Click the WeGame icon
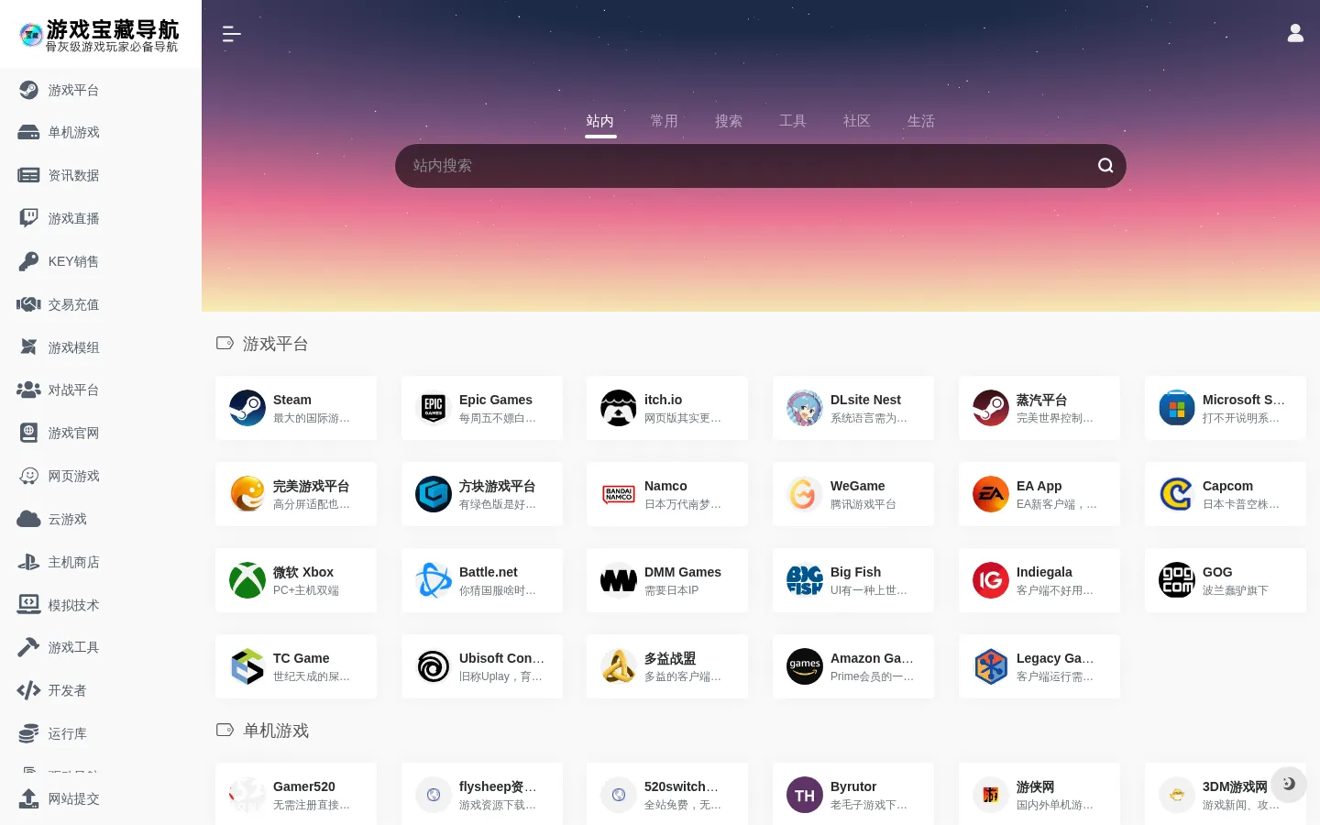 [805, 494]
